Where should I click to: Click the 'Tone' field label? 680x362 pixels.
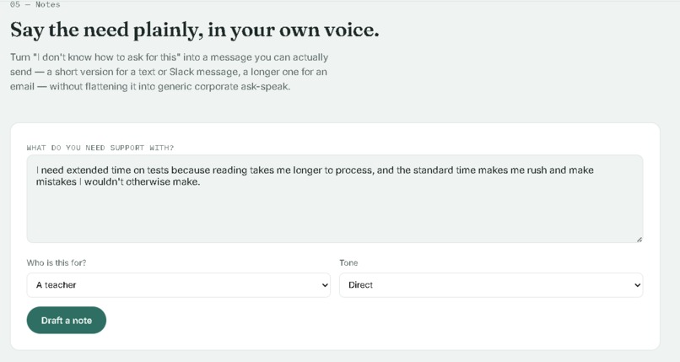point(348,262)
